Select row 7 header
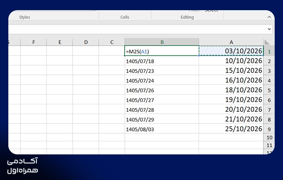Screen dimensions: 283x180 269,110
